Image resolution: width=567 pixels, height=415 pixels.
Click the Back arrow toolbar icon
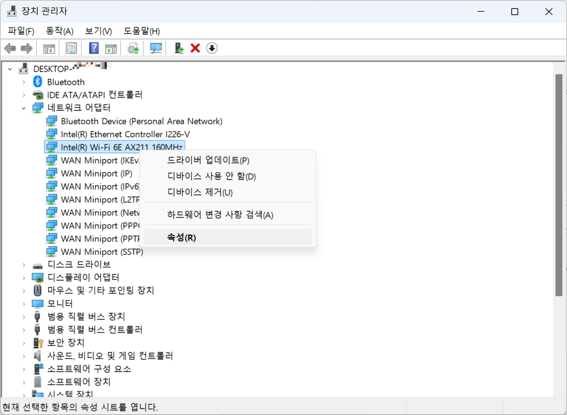point(10,48)
